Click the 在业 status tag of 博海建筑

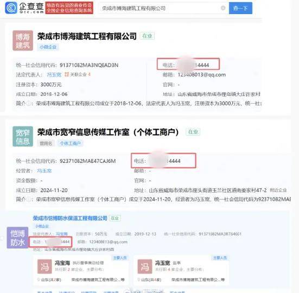click(147, 36)
